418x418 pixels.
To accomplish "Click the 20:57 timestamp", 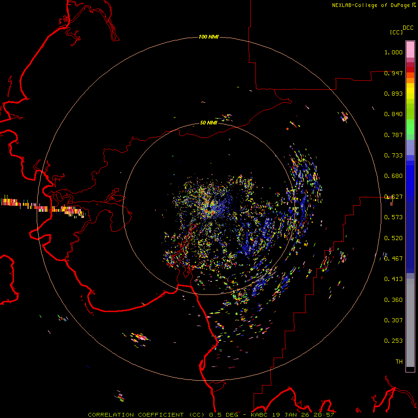I will click(324, 415).
